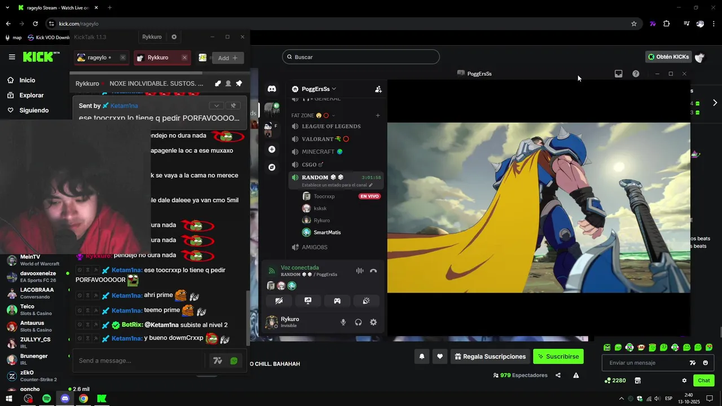Open Discord help question mark
Image resolution: width=722 pixels, height=406 pixels.
click(636, 74)
